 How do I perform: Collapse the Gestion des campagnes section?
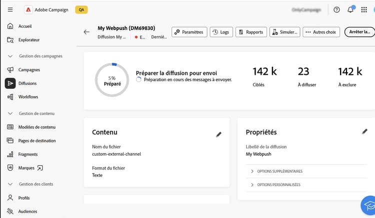point(10,56)
